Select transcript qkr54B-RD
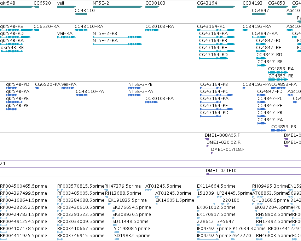301x241 pixels. tap(15, 37)
